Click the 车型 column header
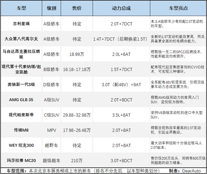The height and width of the screenshot is (174, 207). coord(21,8)
